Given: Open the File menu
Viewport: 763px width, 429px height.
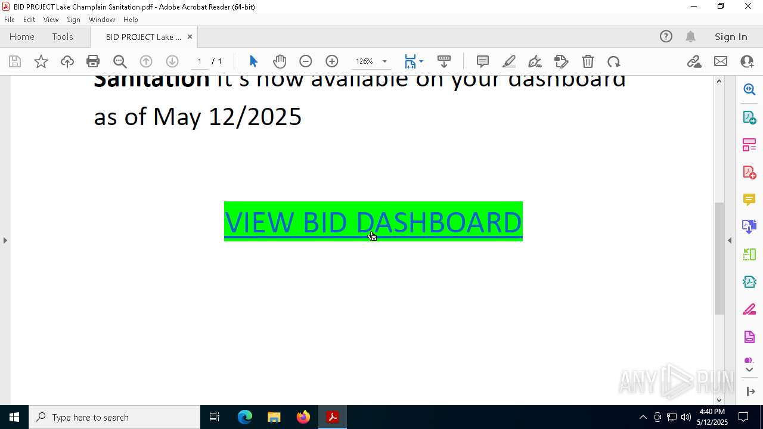Looking at the screenshot, I should click(x=10, y=20).
